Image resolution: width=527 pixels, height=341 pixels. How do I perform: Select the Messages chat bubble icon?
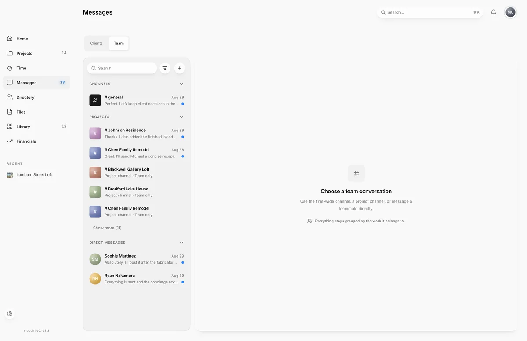10,83
